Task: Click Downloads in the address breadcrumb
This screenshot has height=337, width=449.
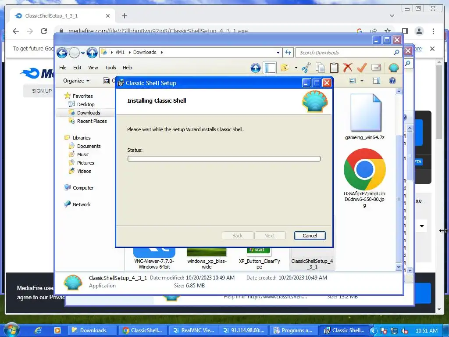Action: [145, 52]
